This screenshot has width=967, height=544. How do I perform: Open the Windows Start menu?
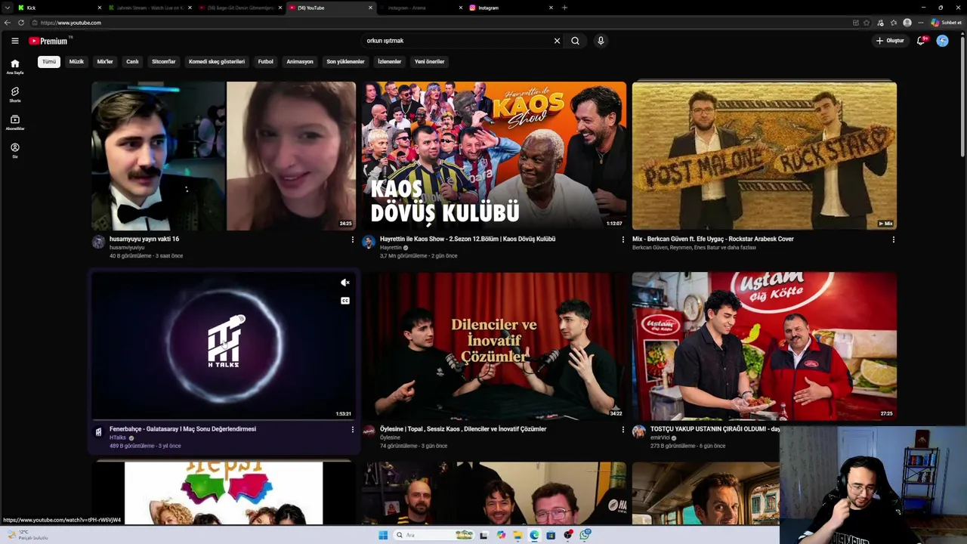click(x=383, y=535)
